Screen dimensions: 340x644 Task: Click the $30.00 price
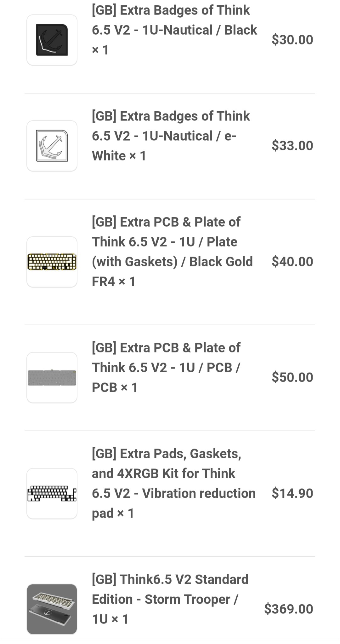[292, 40]
